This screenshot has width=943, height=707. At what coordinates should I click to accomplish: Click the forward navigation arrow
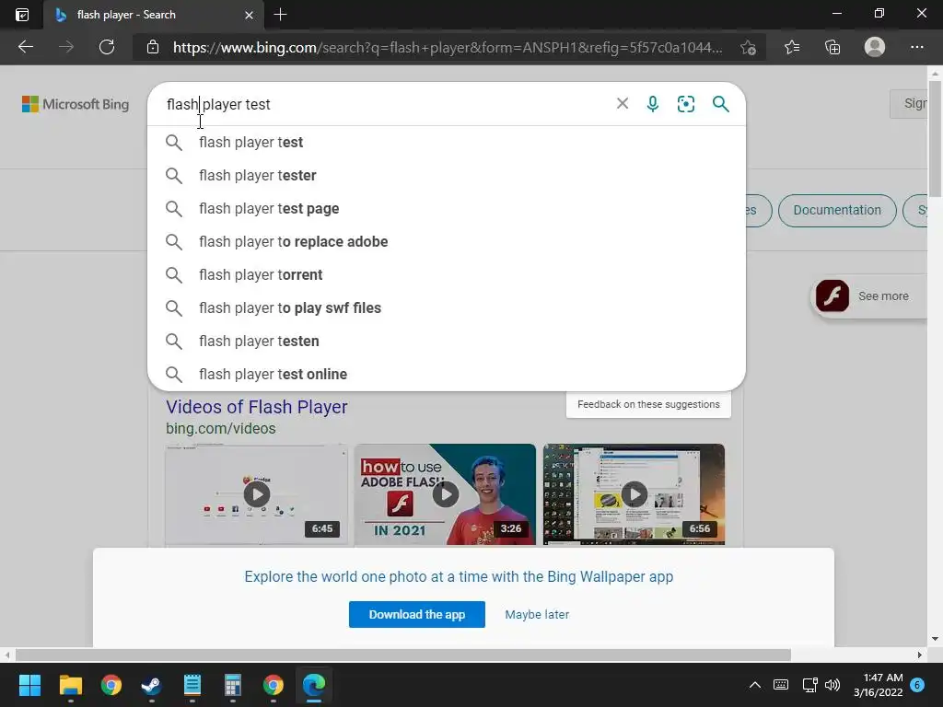tap(66, 47)
